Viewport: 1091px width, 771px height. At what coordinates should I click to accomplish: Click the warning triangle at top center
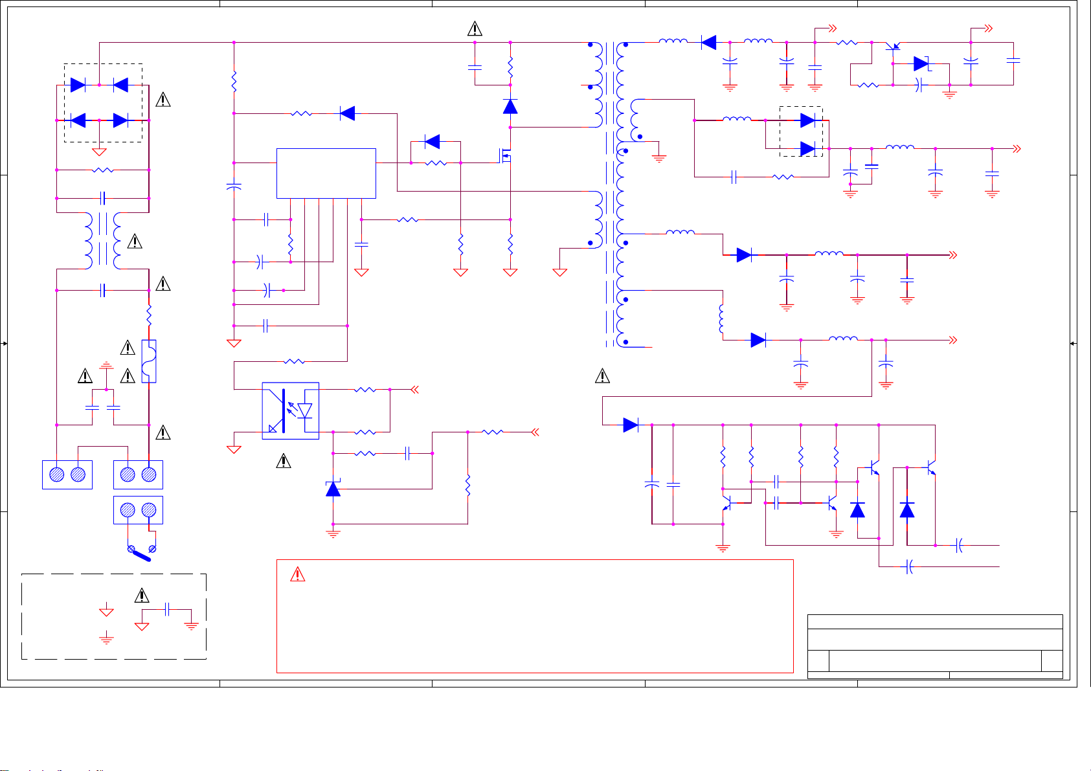(x=475, y=28)
